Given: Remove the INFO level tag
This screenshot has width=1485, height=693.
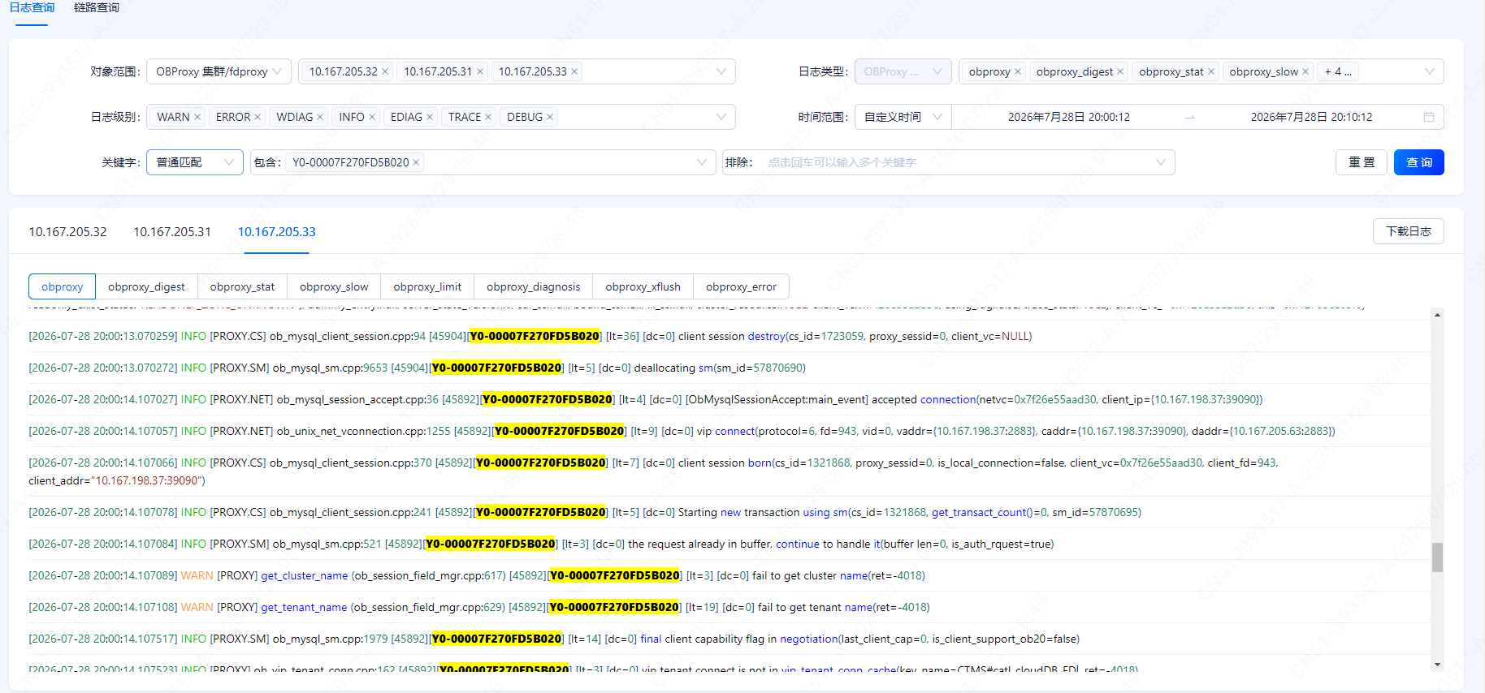Looking at the screenshot, I should point(372,117).
